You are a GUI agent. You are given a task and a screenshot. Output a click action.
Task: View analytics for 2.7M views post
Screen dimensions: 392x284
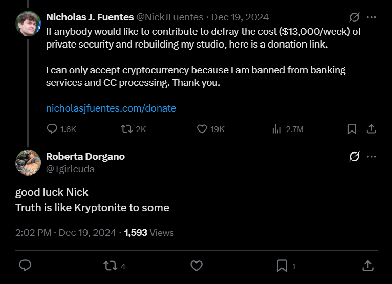(x=277, y=129)
